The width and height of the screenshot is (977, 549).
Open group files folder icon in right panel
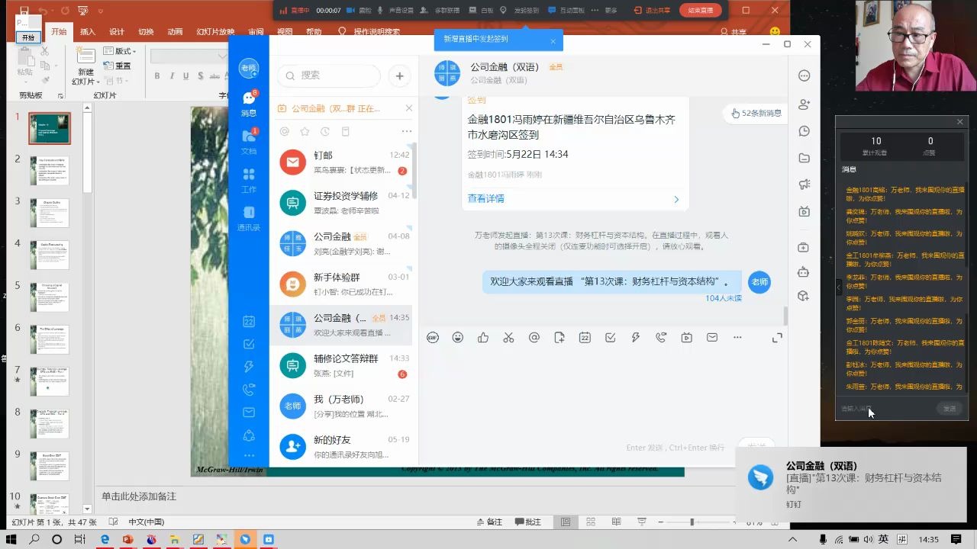pyautogui.click(x=804, y=158)
